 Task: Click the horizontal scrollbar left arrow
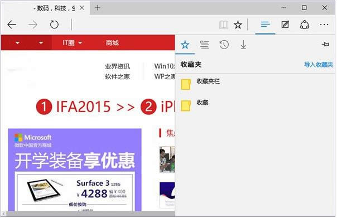pos(4,214)
